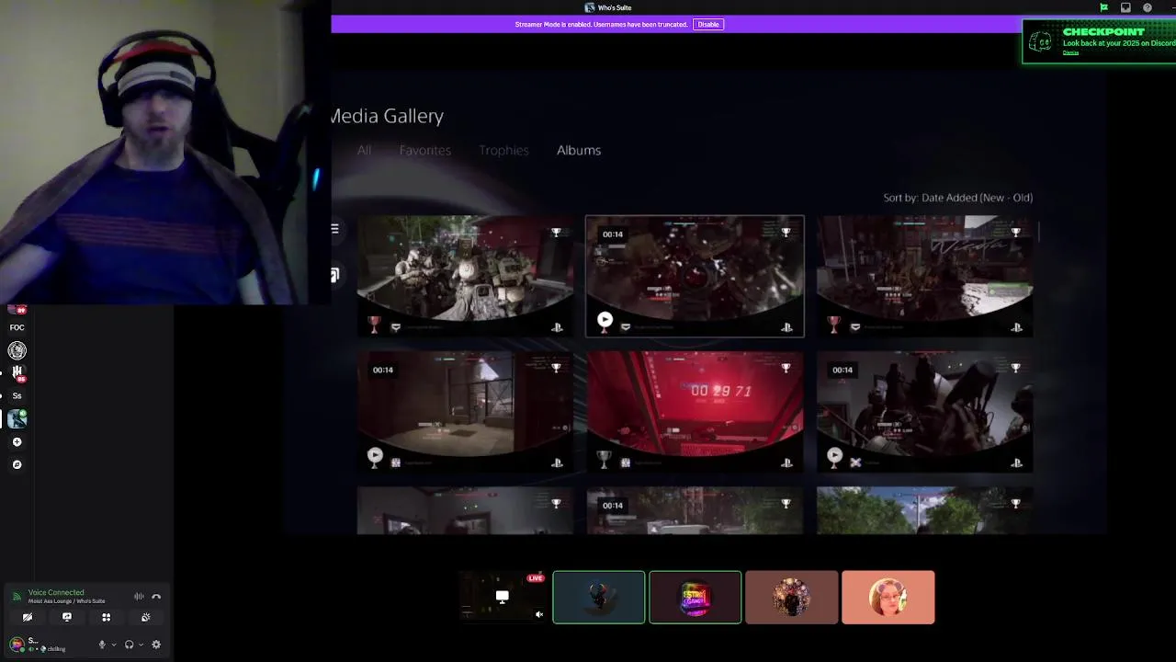Open the Checkpoint Look back at 2025 banner
This screenshot has height=662, width=1176.
click(1099, 41)
